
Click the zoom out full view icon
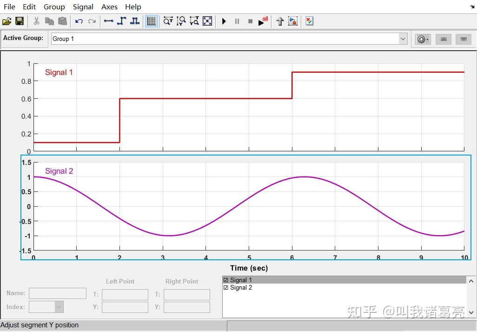coord(207,21)
